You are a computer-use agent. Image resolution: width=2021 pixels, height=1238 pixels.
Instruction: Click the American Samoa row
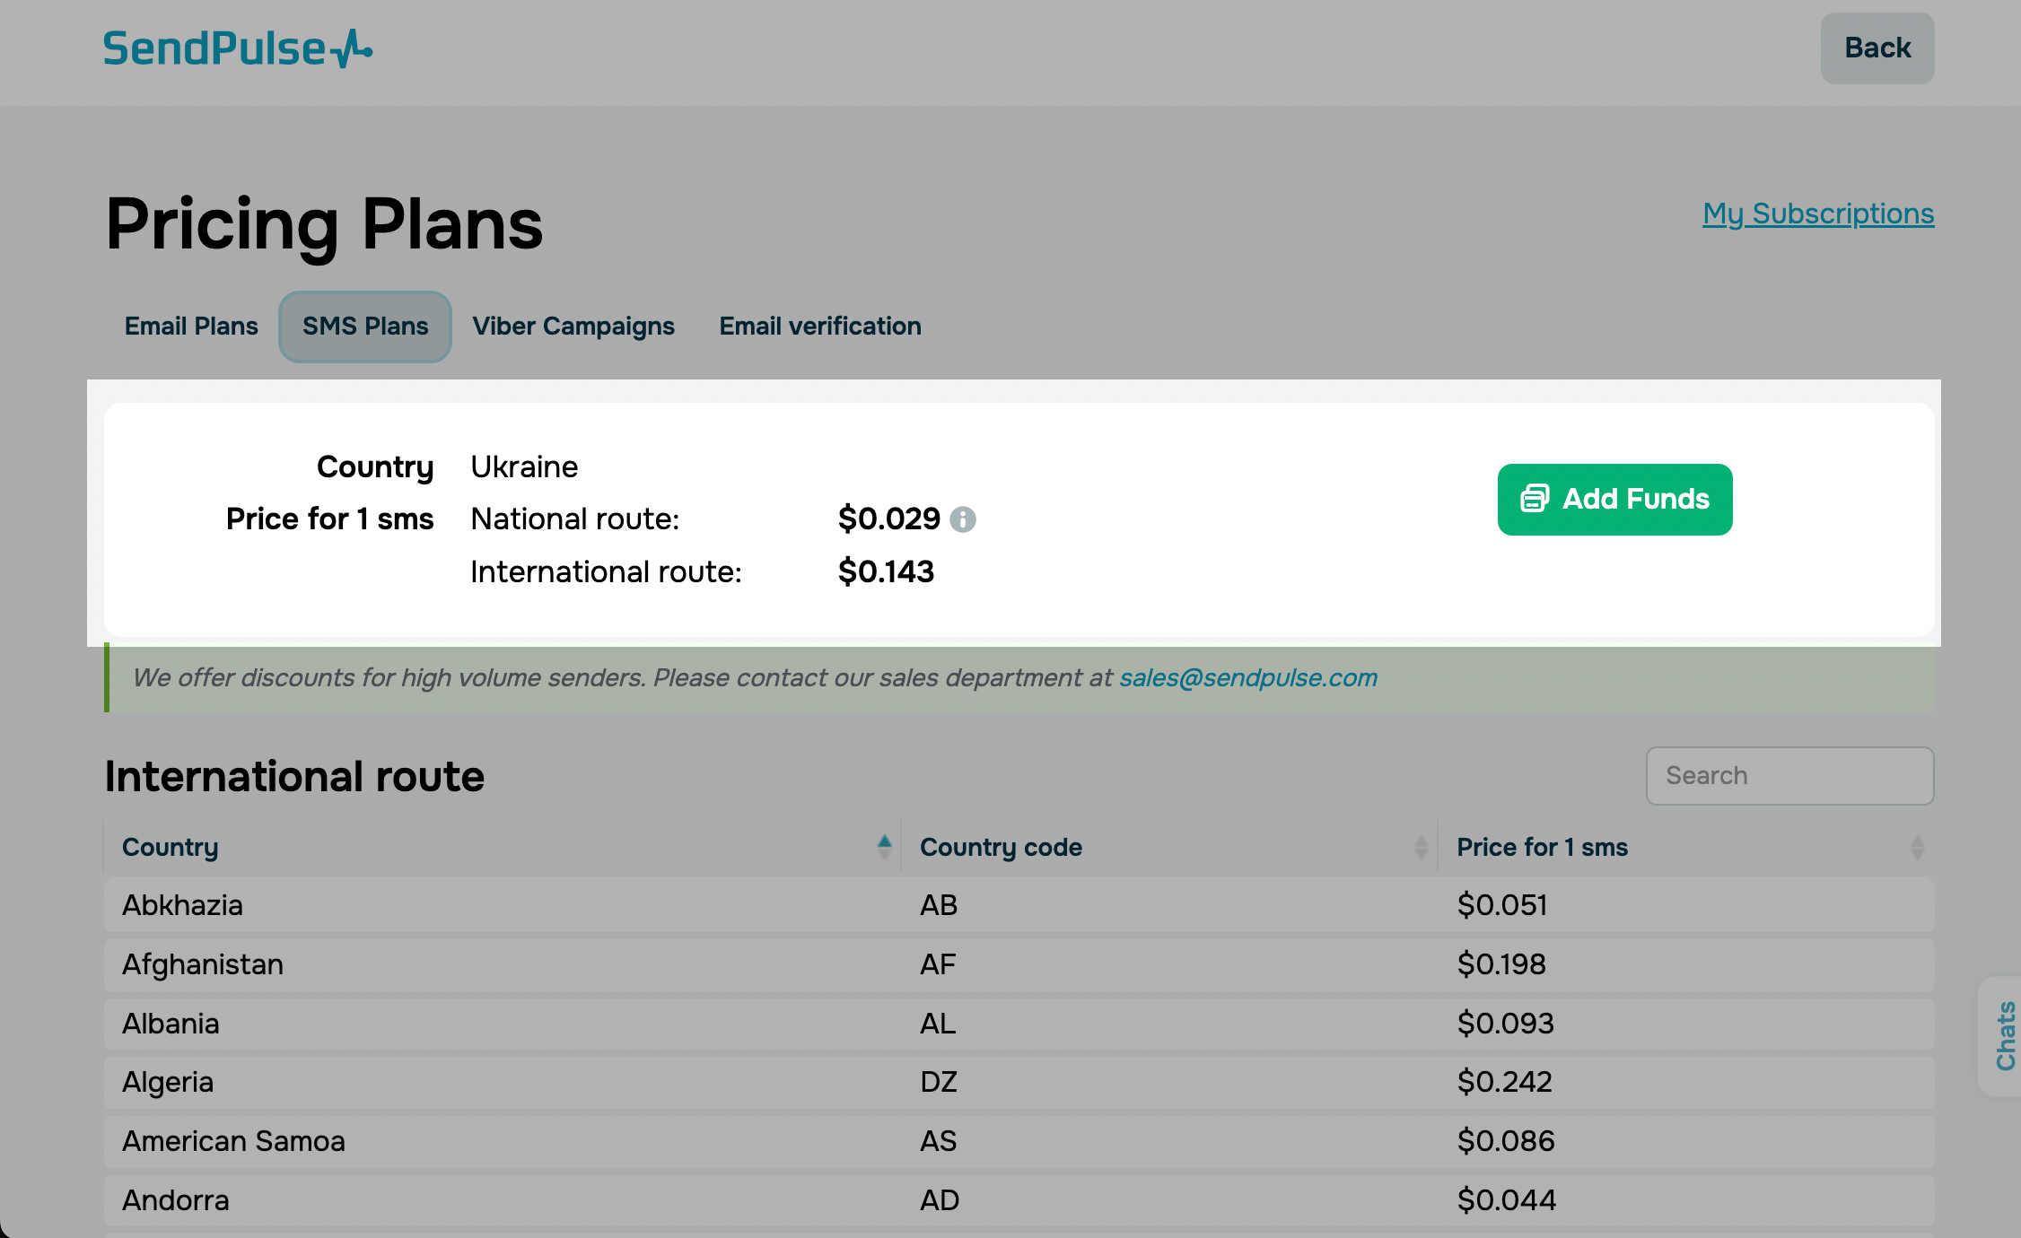tap(233, 1141)
